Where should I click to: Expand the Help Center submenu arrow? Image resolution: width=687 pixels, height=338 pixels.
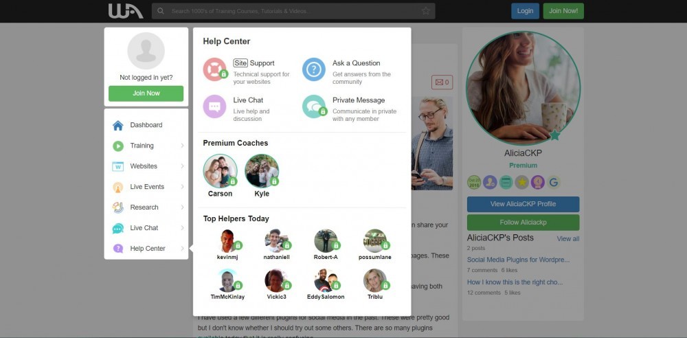coord(182,249)
